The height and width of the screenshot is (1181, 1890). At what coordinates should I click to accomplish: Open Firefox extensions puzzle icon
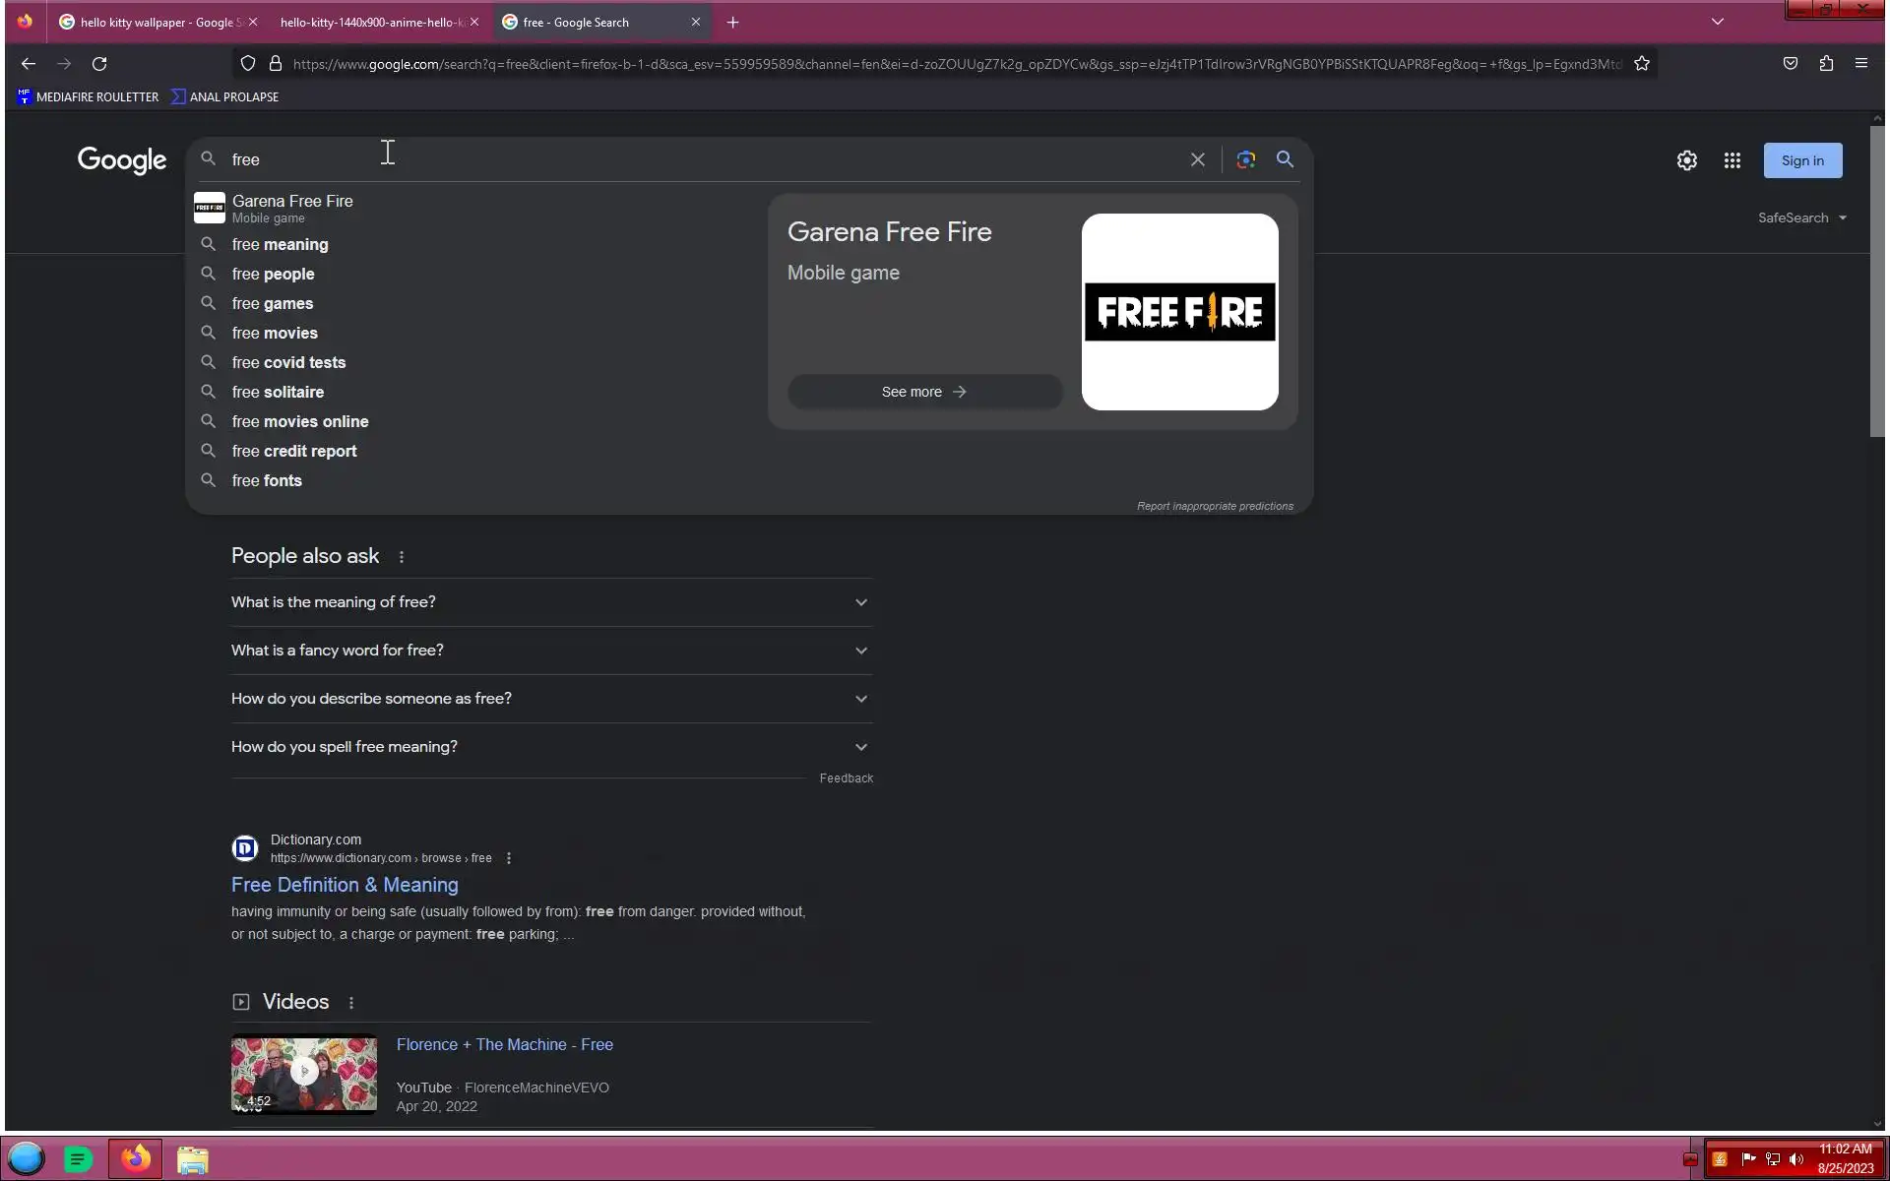(1826, 64)
